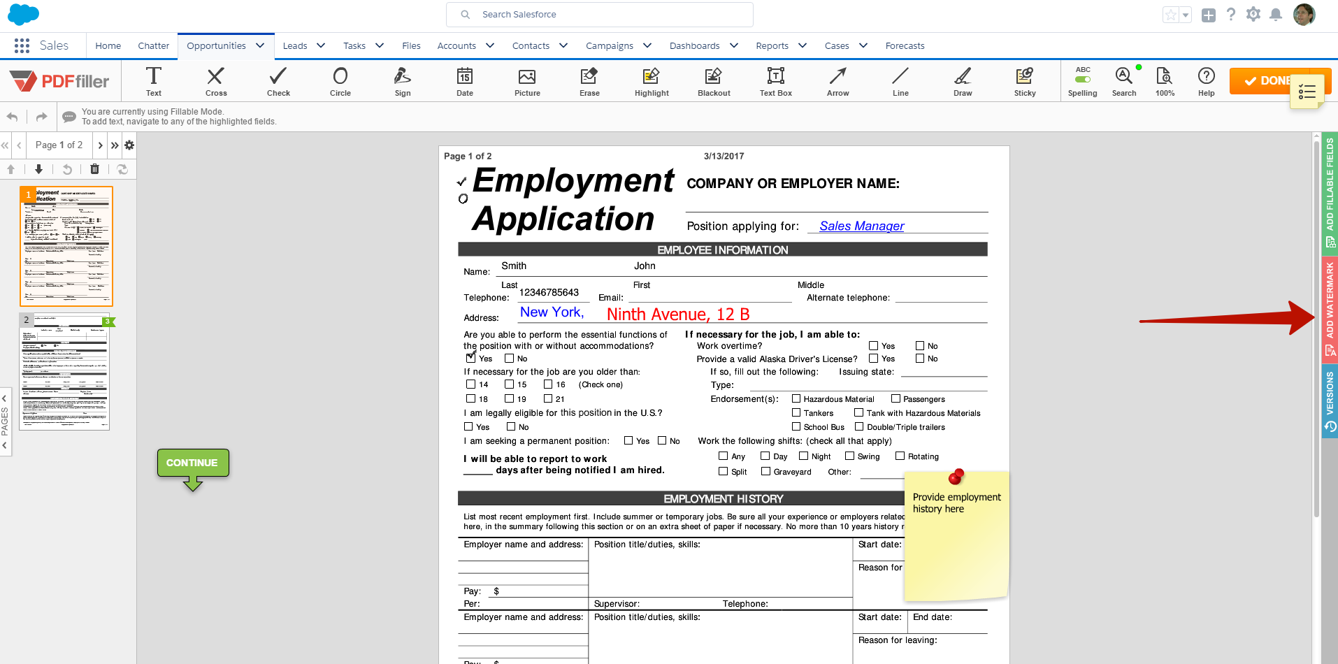Jump to the last page
Screen dimensions: 1338x664
[x=115, y=145]
